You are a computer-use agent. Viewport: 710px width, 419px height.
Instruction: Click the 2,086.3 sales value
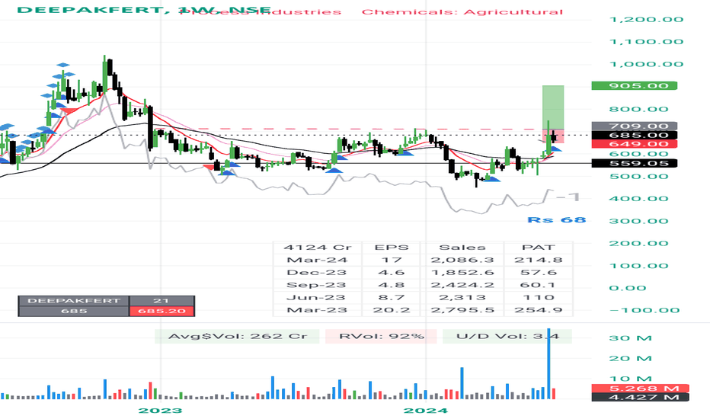click(x=462, y=260)
